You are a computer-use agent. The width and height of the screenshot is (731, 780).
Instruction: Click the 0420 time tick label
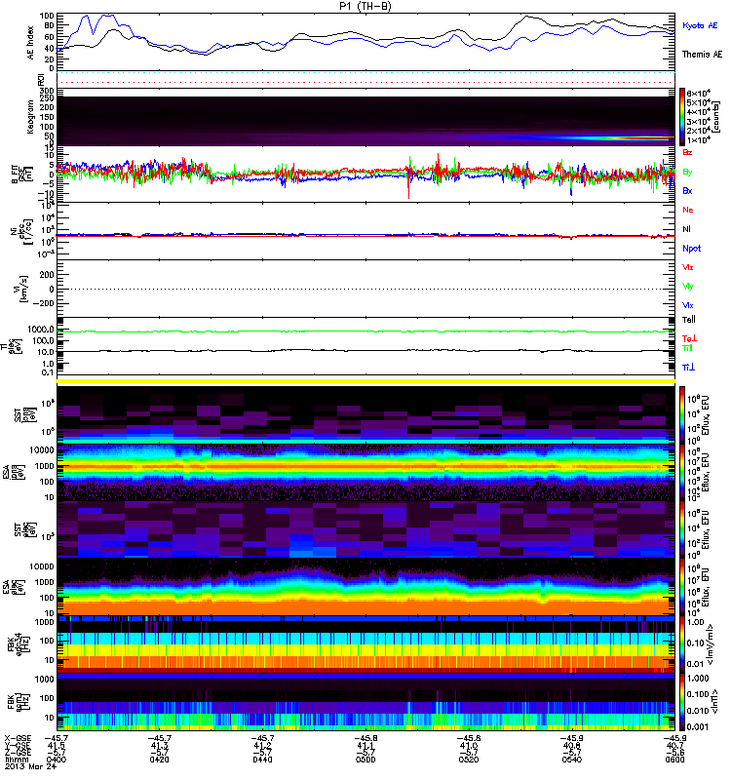pos(159,760)
